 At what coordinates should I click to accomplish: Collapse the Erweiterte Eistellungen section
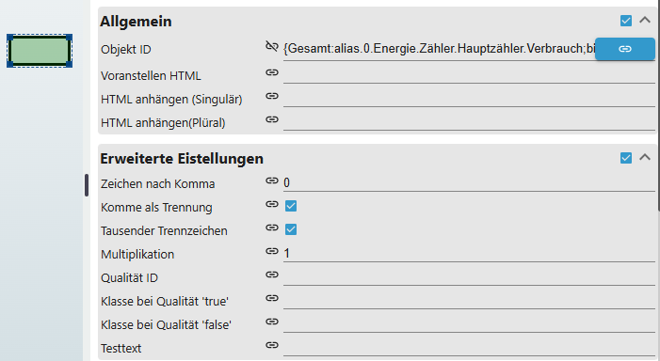(x=645, y=158)
